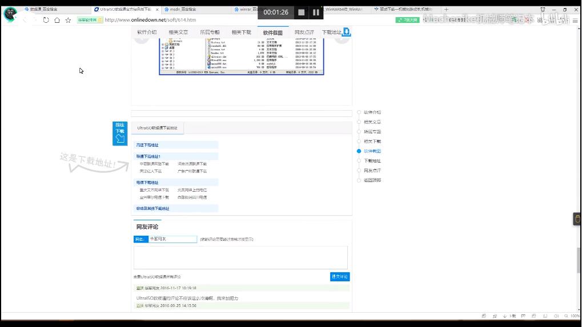
Task: Jump to 所属专题 in side navigation
Action: point(372,132)
